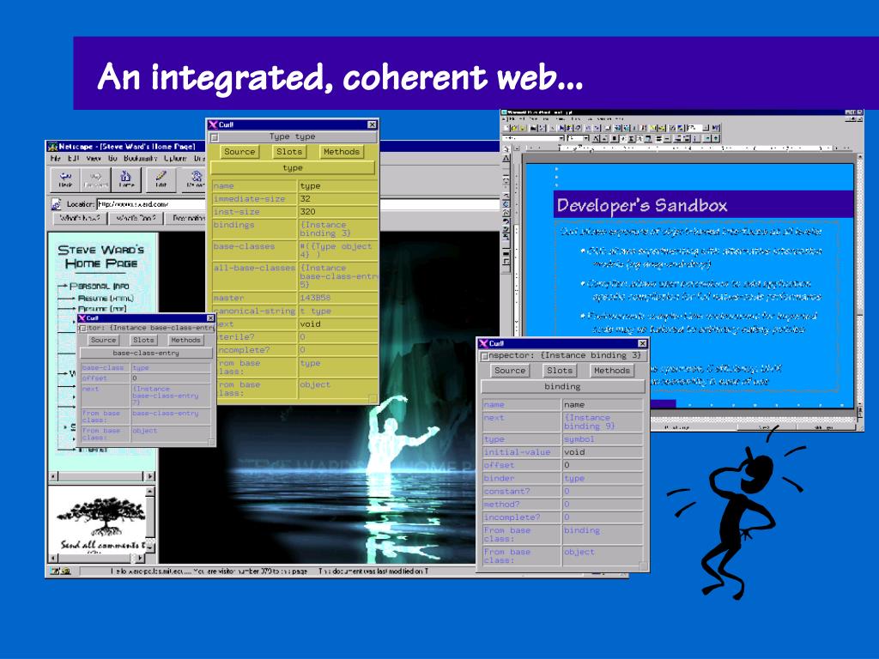This screenshot has width=879, height=659.
Task: Click Methods button in binding inspector window
Action: tap(611, 371)
